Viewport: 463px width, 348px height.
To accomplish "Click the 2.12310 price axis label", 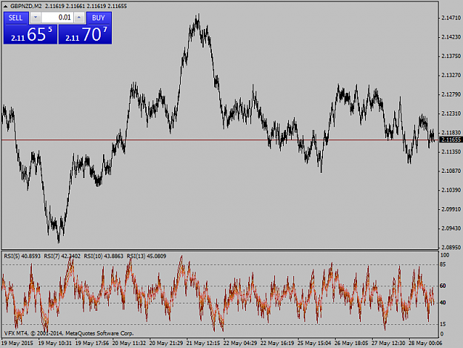I will pyautogui.click(x=451, y=114).
